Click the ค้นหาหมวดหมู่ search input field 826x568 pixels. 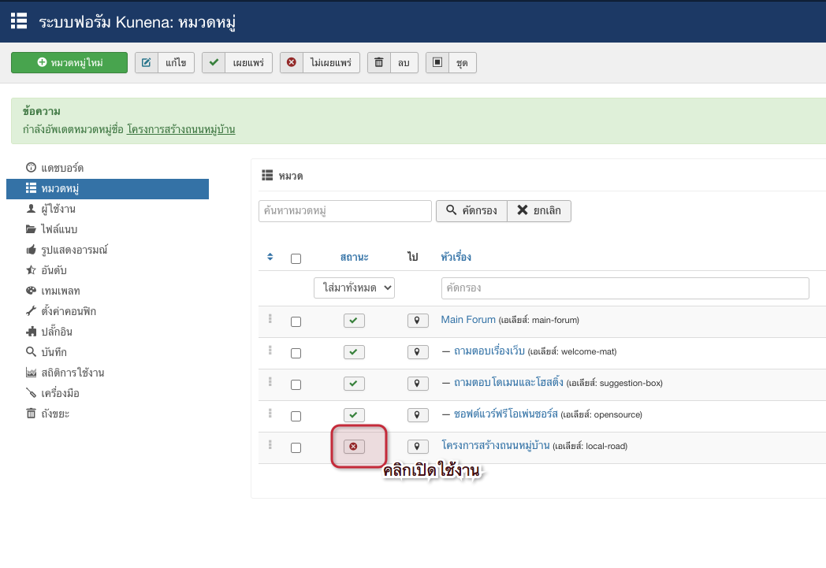pyautogui.click(x=344, y=211)
